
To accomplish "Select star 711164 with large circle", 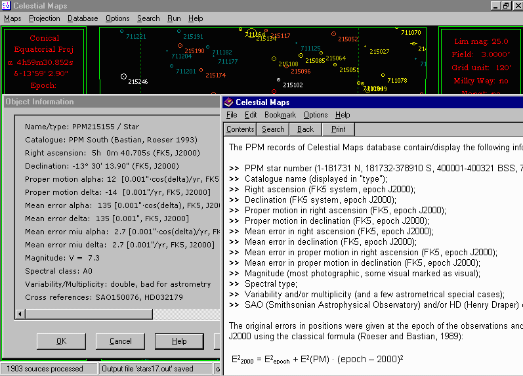I will point(251,33).
